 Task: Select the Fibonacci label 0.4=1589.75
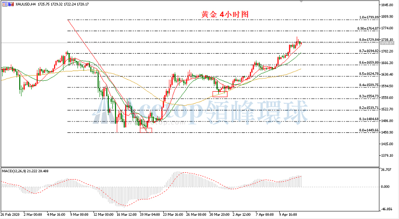point(369,85)
